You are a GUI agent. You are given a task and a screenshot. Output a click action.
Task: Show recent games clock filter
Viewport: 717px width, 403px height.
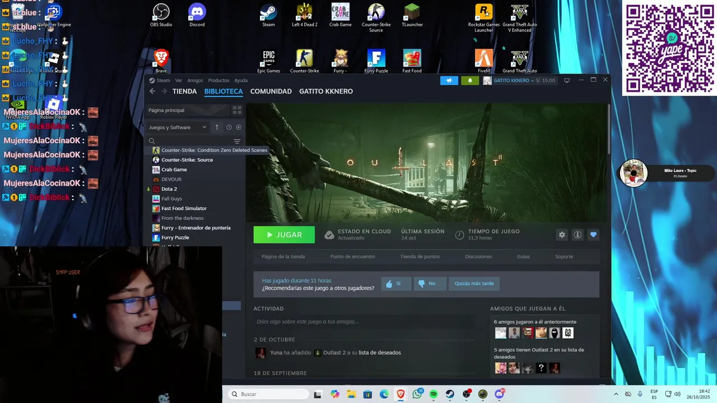tap(229, 127)
